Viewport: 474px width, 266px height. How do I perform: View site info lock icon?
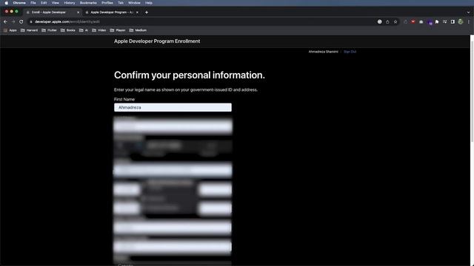pyautogui.click(x=31, y=21)
